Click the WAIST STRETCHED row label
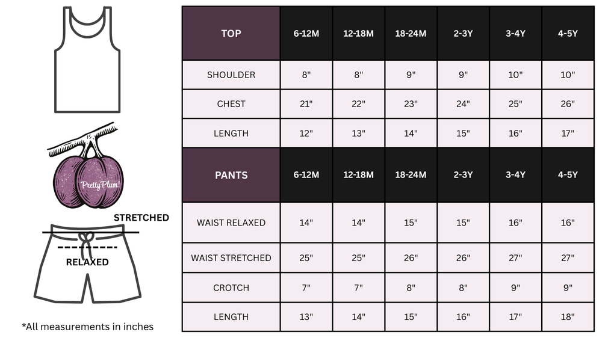 click(x=231, y=258)
